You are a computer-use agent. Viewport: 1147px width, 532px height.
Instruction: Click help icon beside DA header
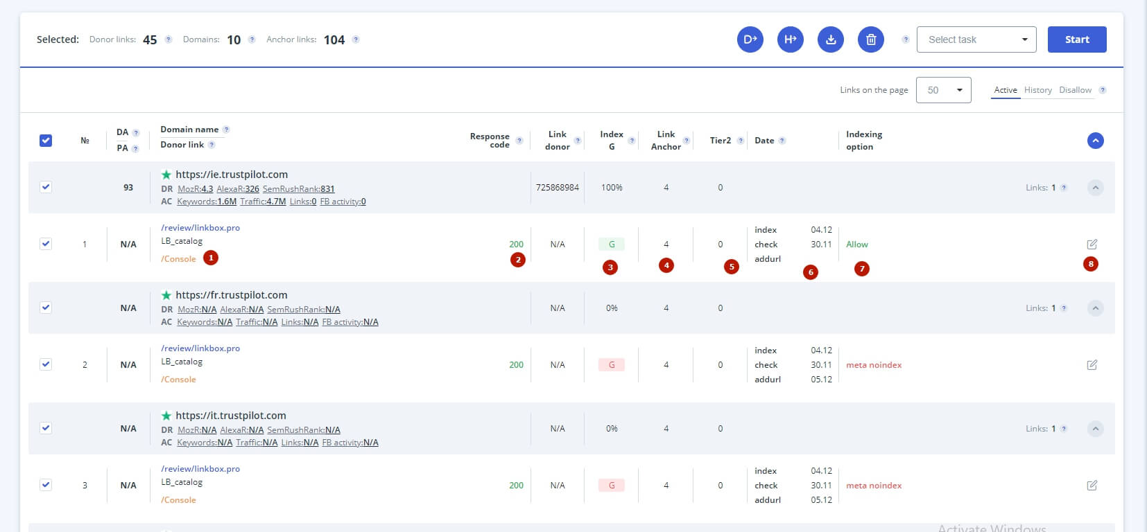point(136,133)
